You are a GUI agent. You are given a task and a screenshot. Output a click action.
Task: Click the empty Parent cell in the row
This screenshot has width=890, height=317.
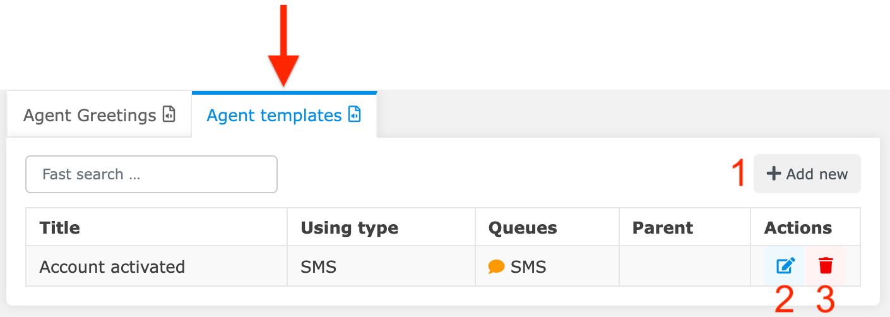click(685, 267)
